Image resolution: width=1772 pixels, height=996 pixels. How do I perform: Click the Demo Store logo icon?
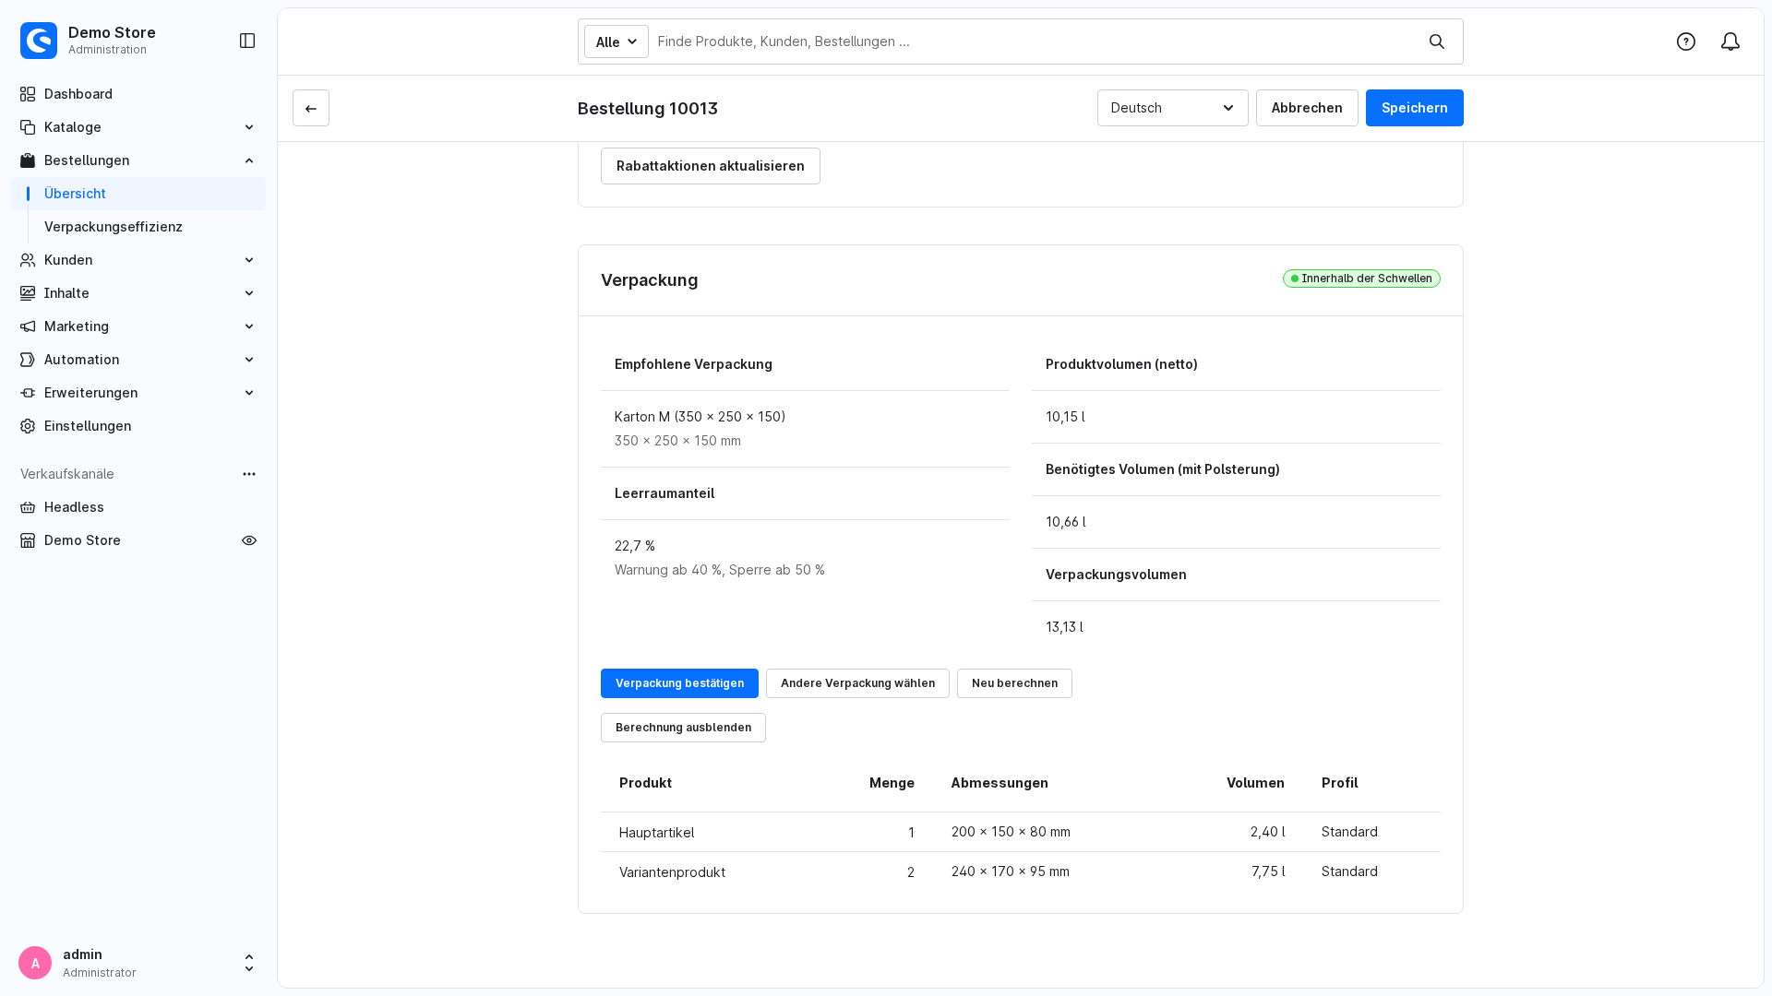click(39, 41)
